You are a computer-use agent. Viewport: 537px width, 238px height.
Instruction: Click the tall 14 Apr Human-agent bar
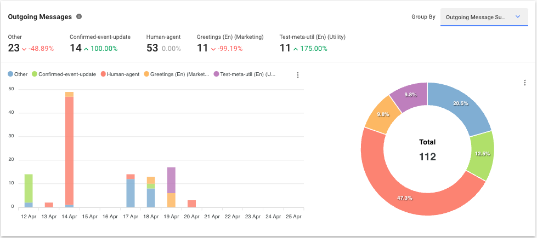pyautogui.click(x=69, y=148)
